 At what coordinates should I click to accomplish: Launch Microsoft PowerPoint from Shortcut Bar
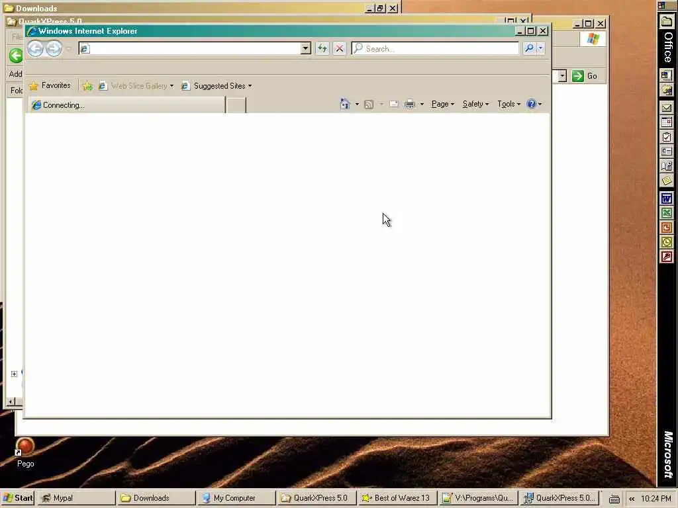pos(666,228)
